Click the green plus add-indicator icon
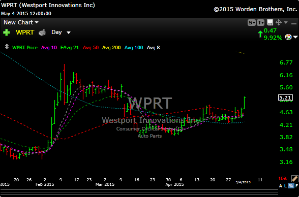Image resolution: width=299 pixels, height=197 pixels. (x=7, y=32)
